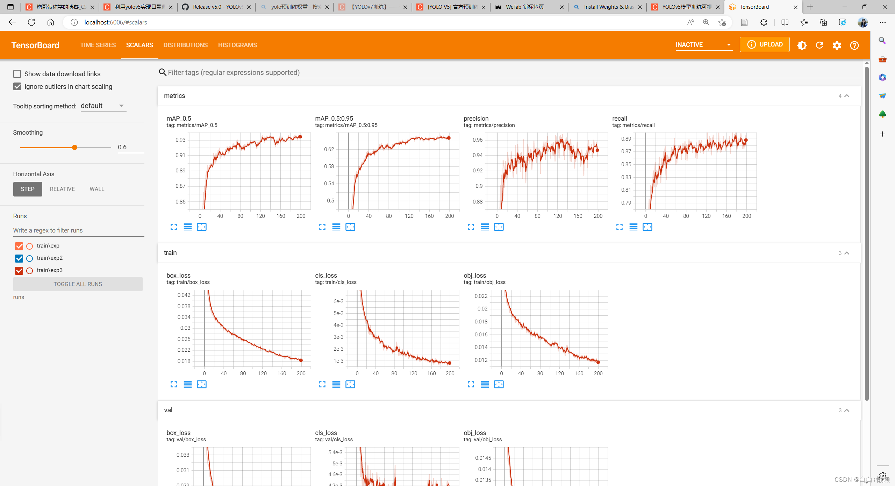Switch to the DISTRIBUTIONS tab

click(x=185, y=45)
